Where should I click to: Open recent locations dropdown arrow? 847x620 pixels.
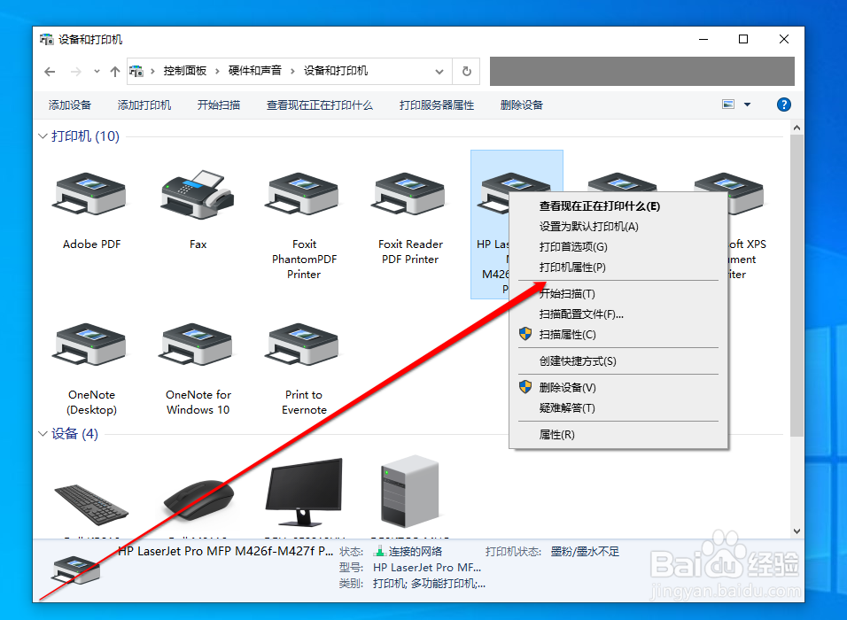pos(97,71)
